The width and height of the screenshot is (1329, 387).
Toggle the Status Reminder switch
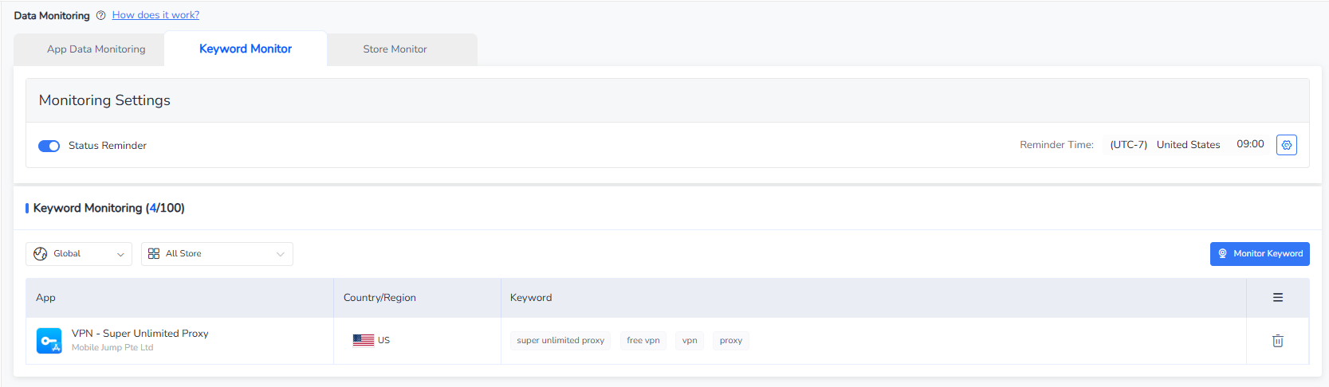[x=49, y=146]
